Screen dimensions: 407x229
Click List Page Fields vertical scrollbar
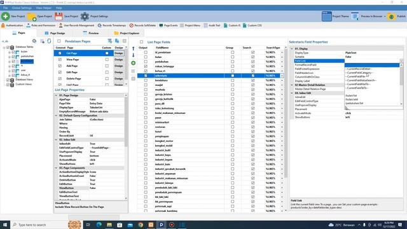[x=286, y=129]
